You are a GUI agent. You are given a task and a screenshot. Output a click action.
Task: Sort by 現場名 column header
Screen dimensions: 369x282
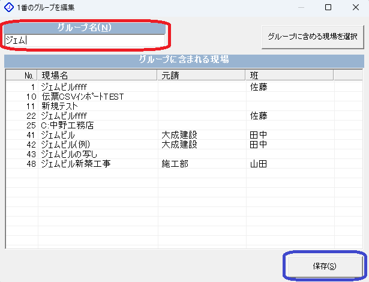97,75
